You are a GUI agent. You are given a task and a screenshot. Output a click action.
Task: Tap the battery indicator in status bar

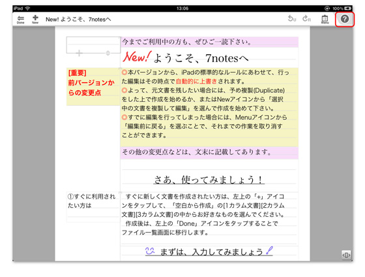click(x=348, y=8)
